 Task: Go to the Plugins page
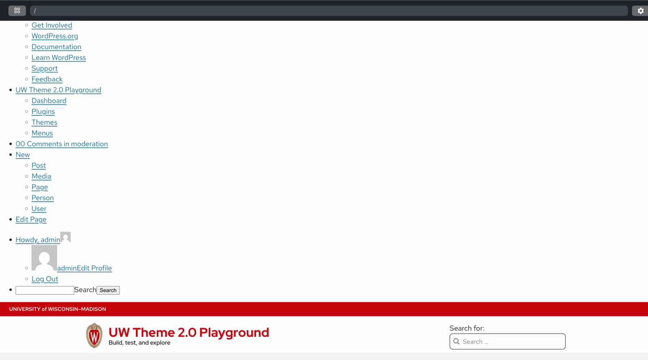click(43, 112)
